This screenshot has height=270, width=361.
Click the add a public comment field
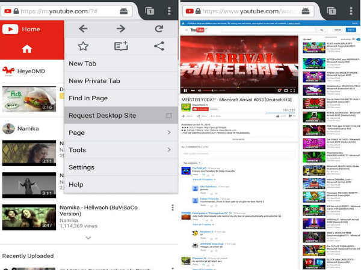pyautogui.click(x=238, y=154)
